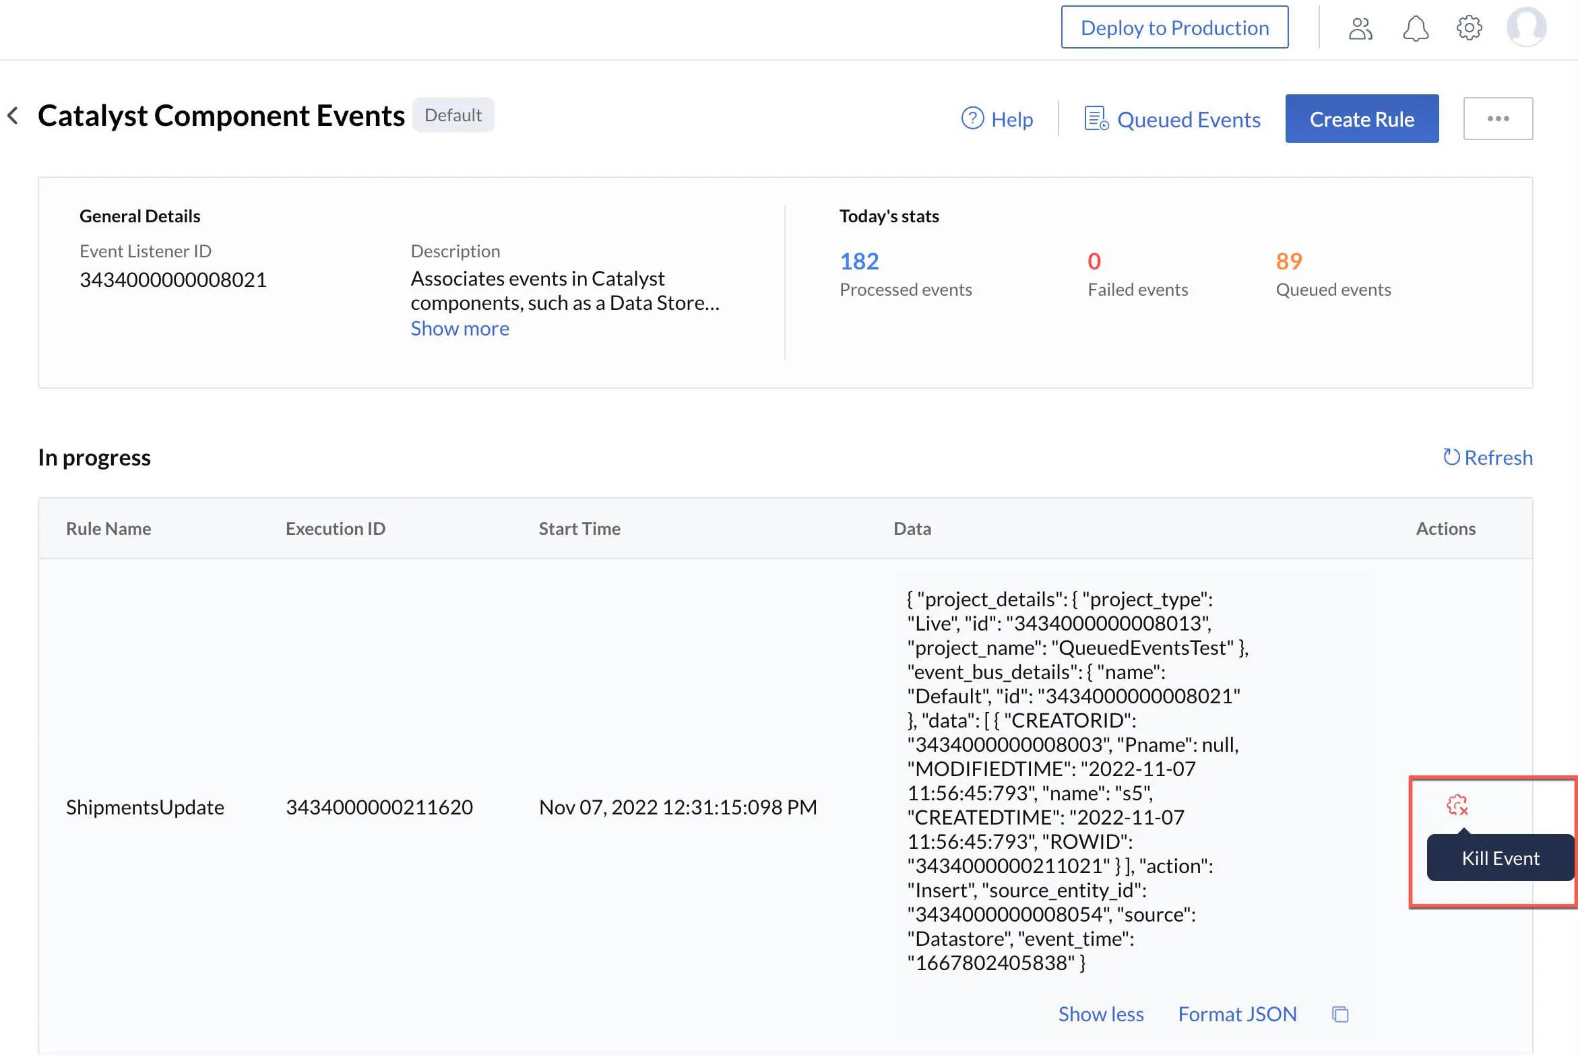Click the In progress section heading
Image resolution: width=1578 pixels, height=1061 pixels.
tap(94, 457)
